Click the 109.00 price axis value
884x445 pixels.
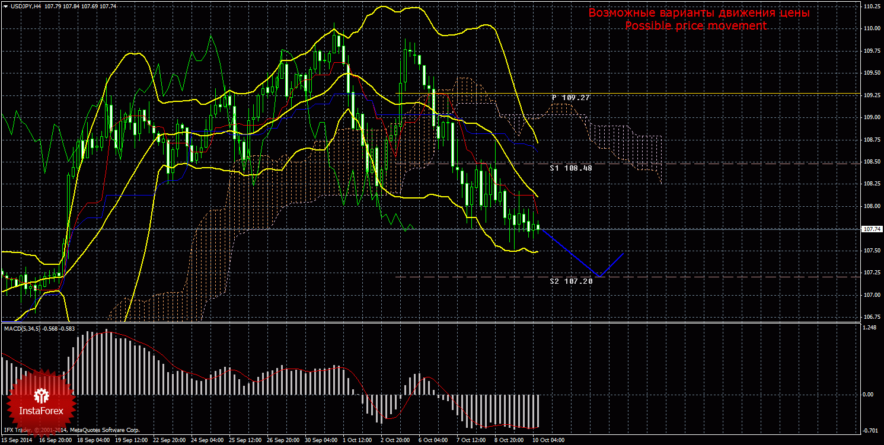click(871, 117)
